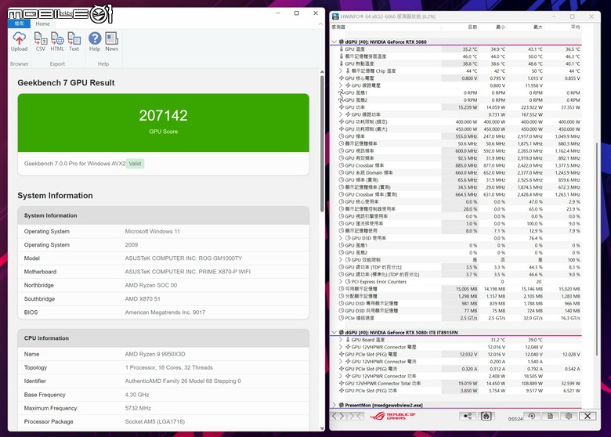The width and height of the screenshot is (611, 437).
Task: Expand PCI Express Error Counters
Action: tap(341, 282)
